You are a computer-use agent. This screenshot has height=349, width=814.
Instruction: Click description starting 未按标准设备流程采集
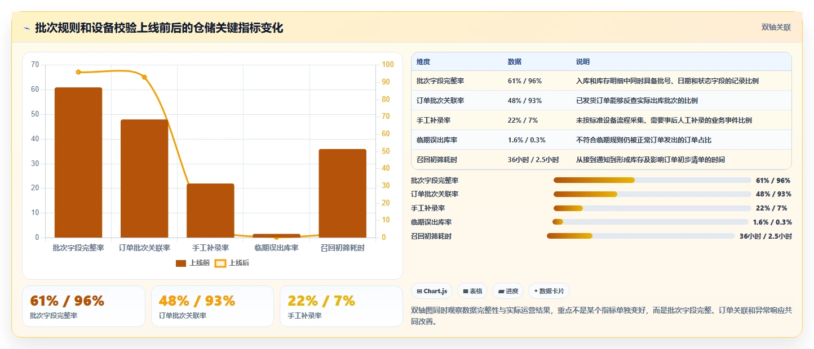pyautogui.click(x=664, y=120)
